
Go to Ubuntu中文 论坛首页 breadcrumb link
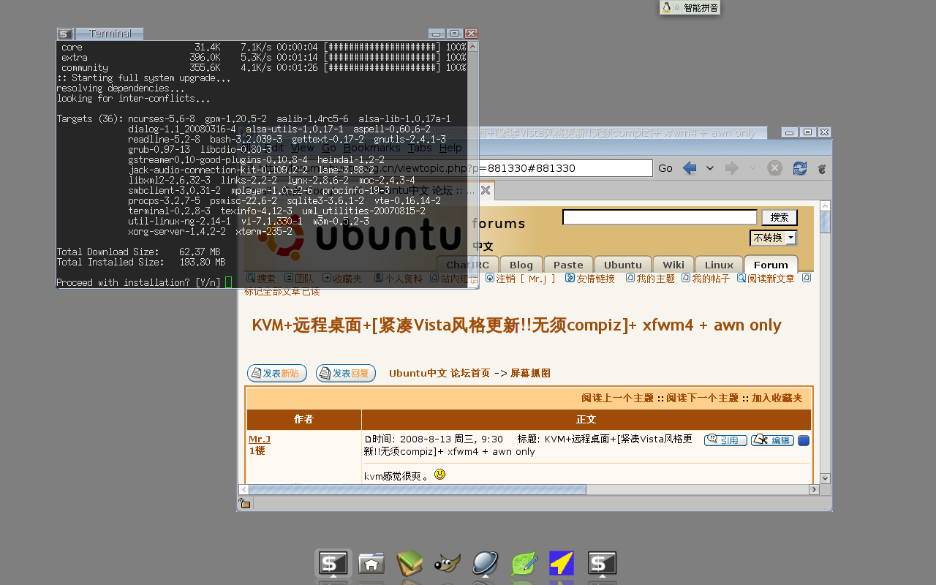[x=439, y=373]
